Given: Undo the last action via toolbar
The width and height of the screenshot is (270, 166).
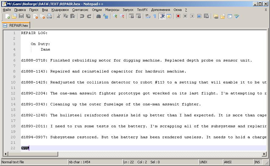Looking at the screenshot, I should click(82, 16).
